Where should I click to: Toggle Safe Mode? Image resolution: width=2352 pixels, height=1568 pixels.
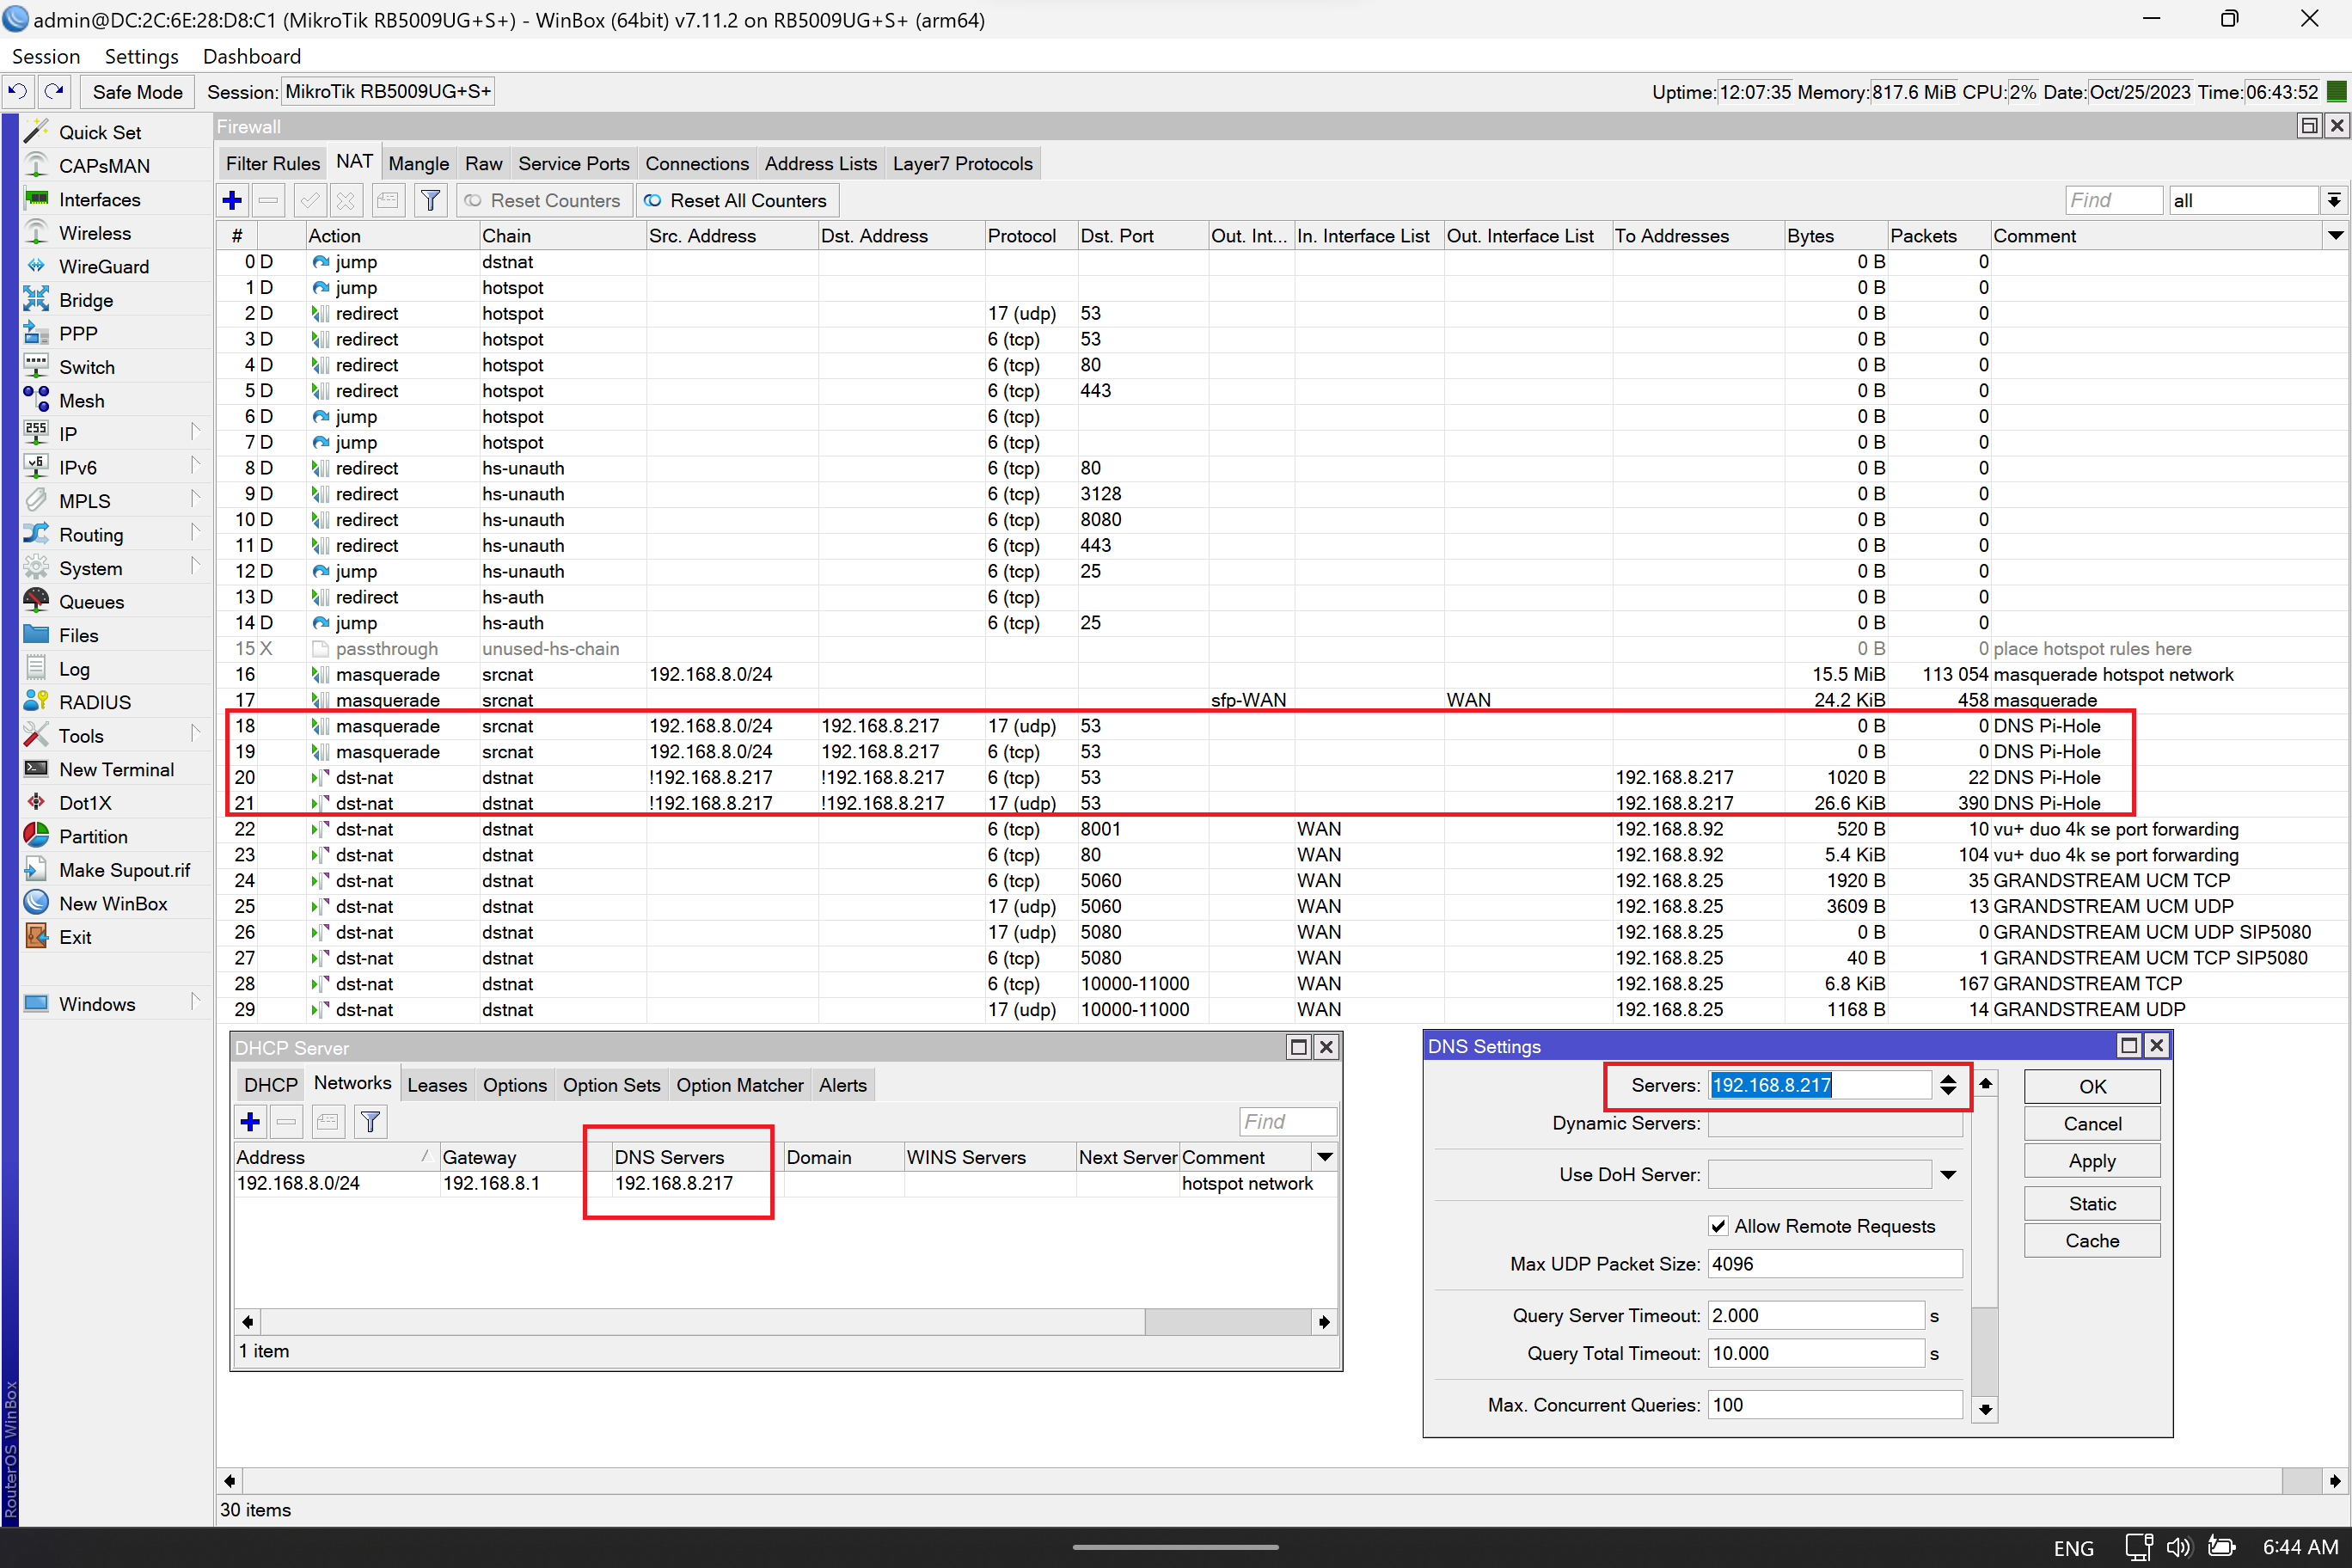coord(137,91)
